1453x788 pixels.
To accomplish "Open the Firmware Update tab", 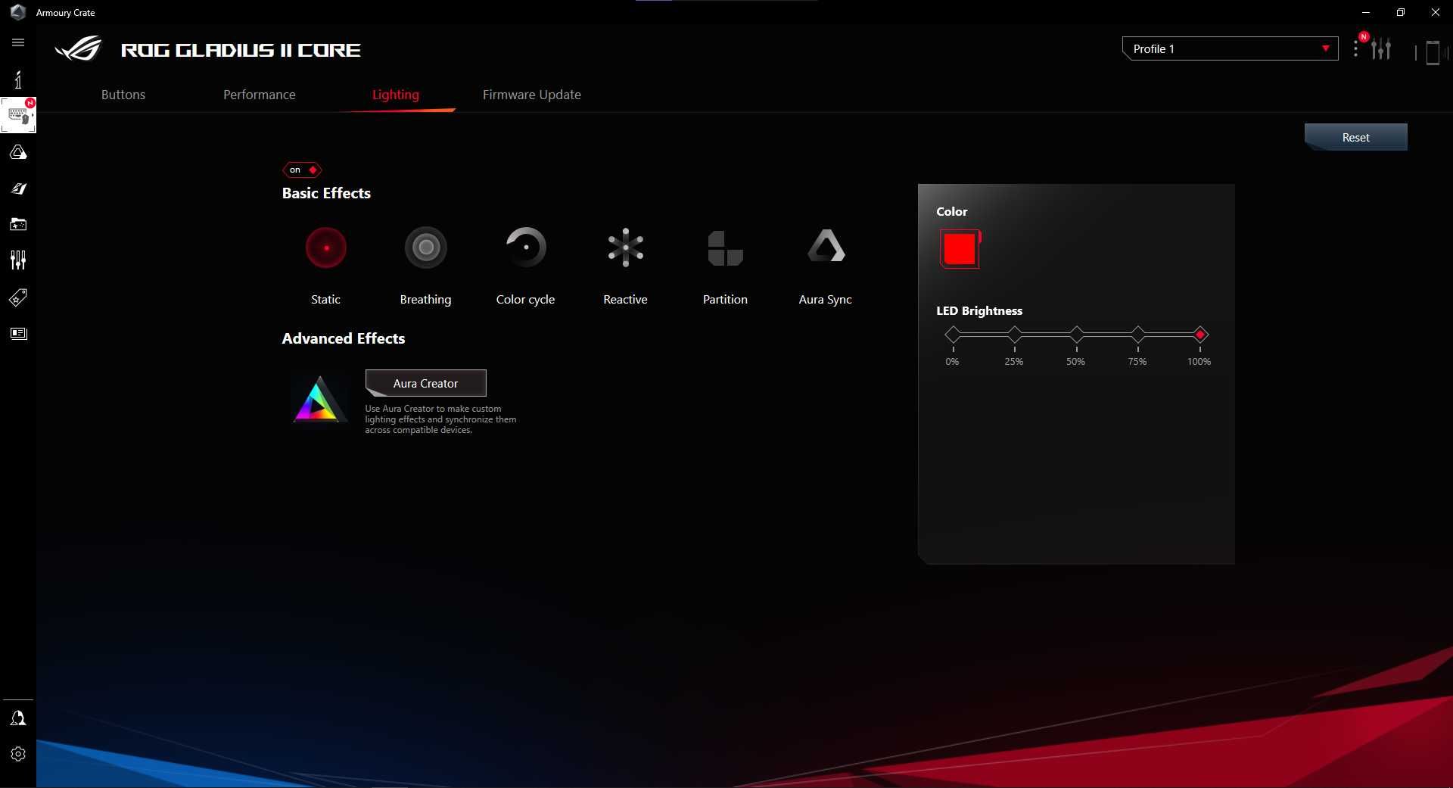I will [x=532, y=95].
